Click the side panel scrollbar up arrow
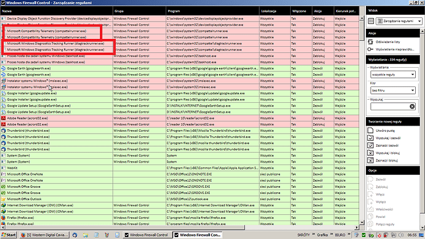 click(423, 31)
